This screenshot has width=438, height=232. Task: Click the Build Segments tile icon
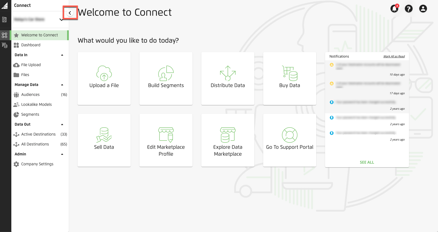166,73
